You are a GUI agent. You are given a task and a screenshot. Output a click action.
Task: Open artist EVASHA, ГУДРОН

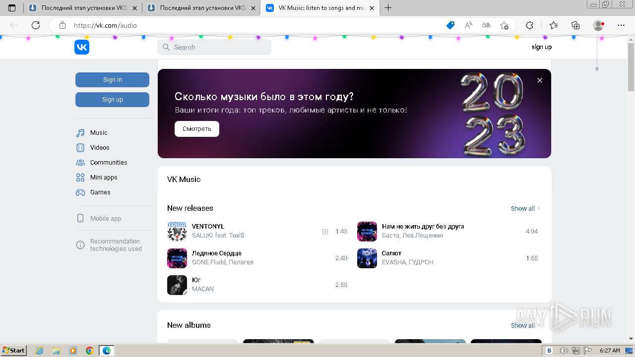click(x=408, y=262)
